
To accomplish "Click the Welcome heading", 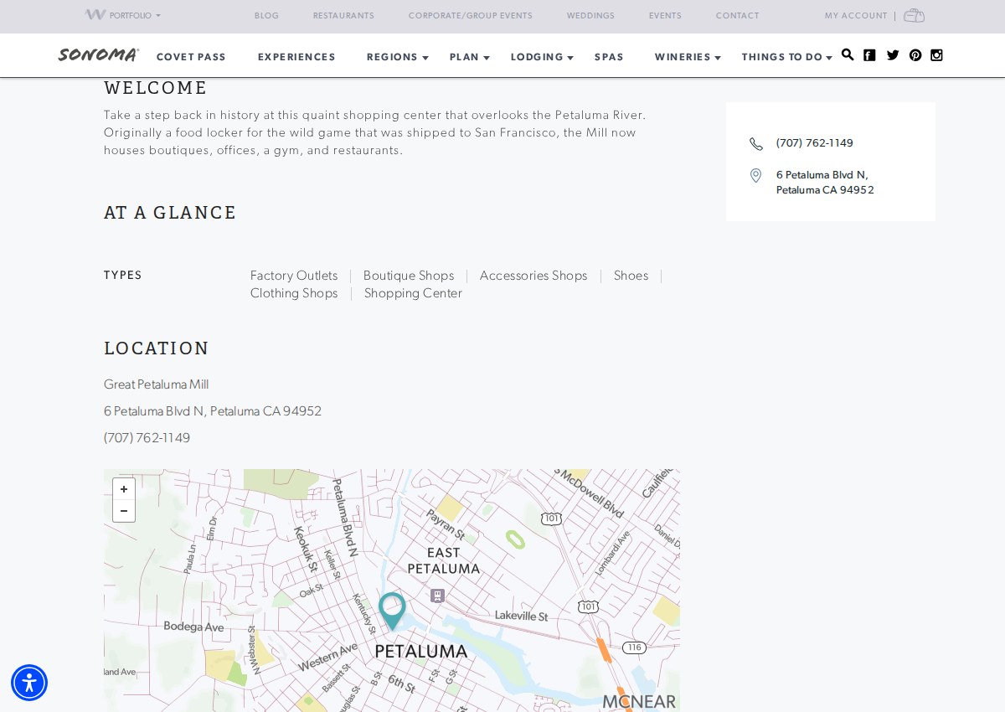I will click(x=156, y=88).
